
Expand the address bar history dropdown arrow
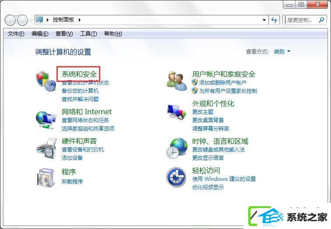point(264,20)
